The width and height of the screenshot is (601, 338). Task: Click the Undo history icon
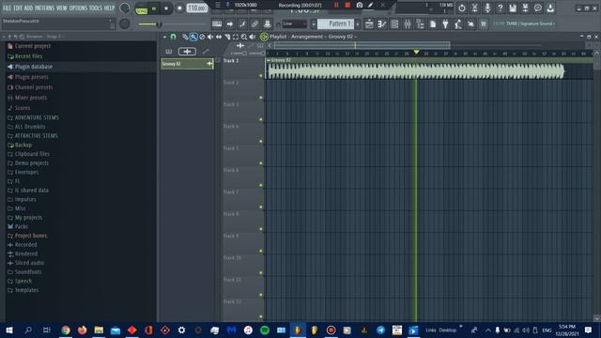tap(462, 8)
